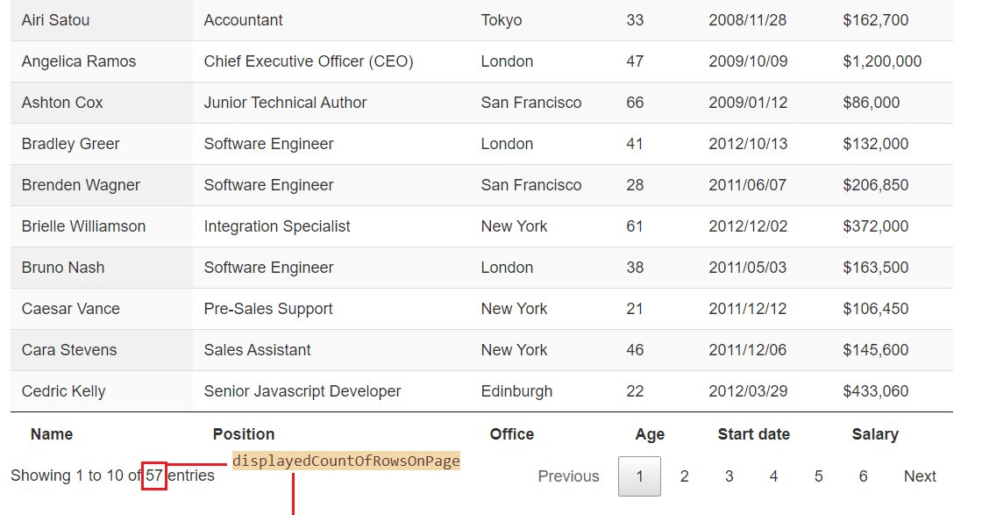Click the Previous pagination control
This screenshot has width=982, height=515.
568,476
